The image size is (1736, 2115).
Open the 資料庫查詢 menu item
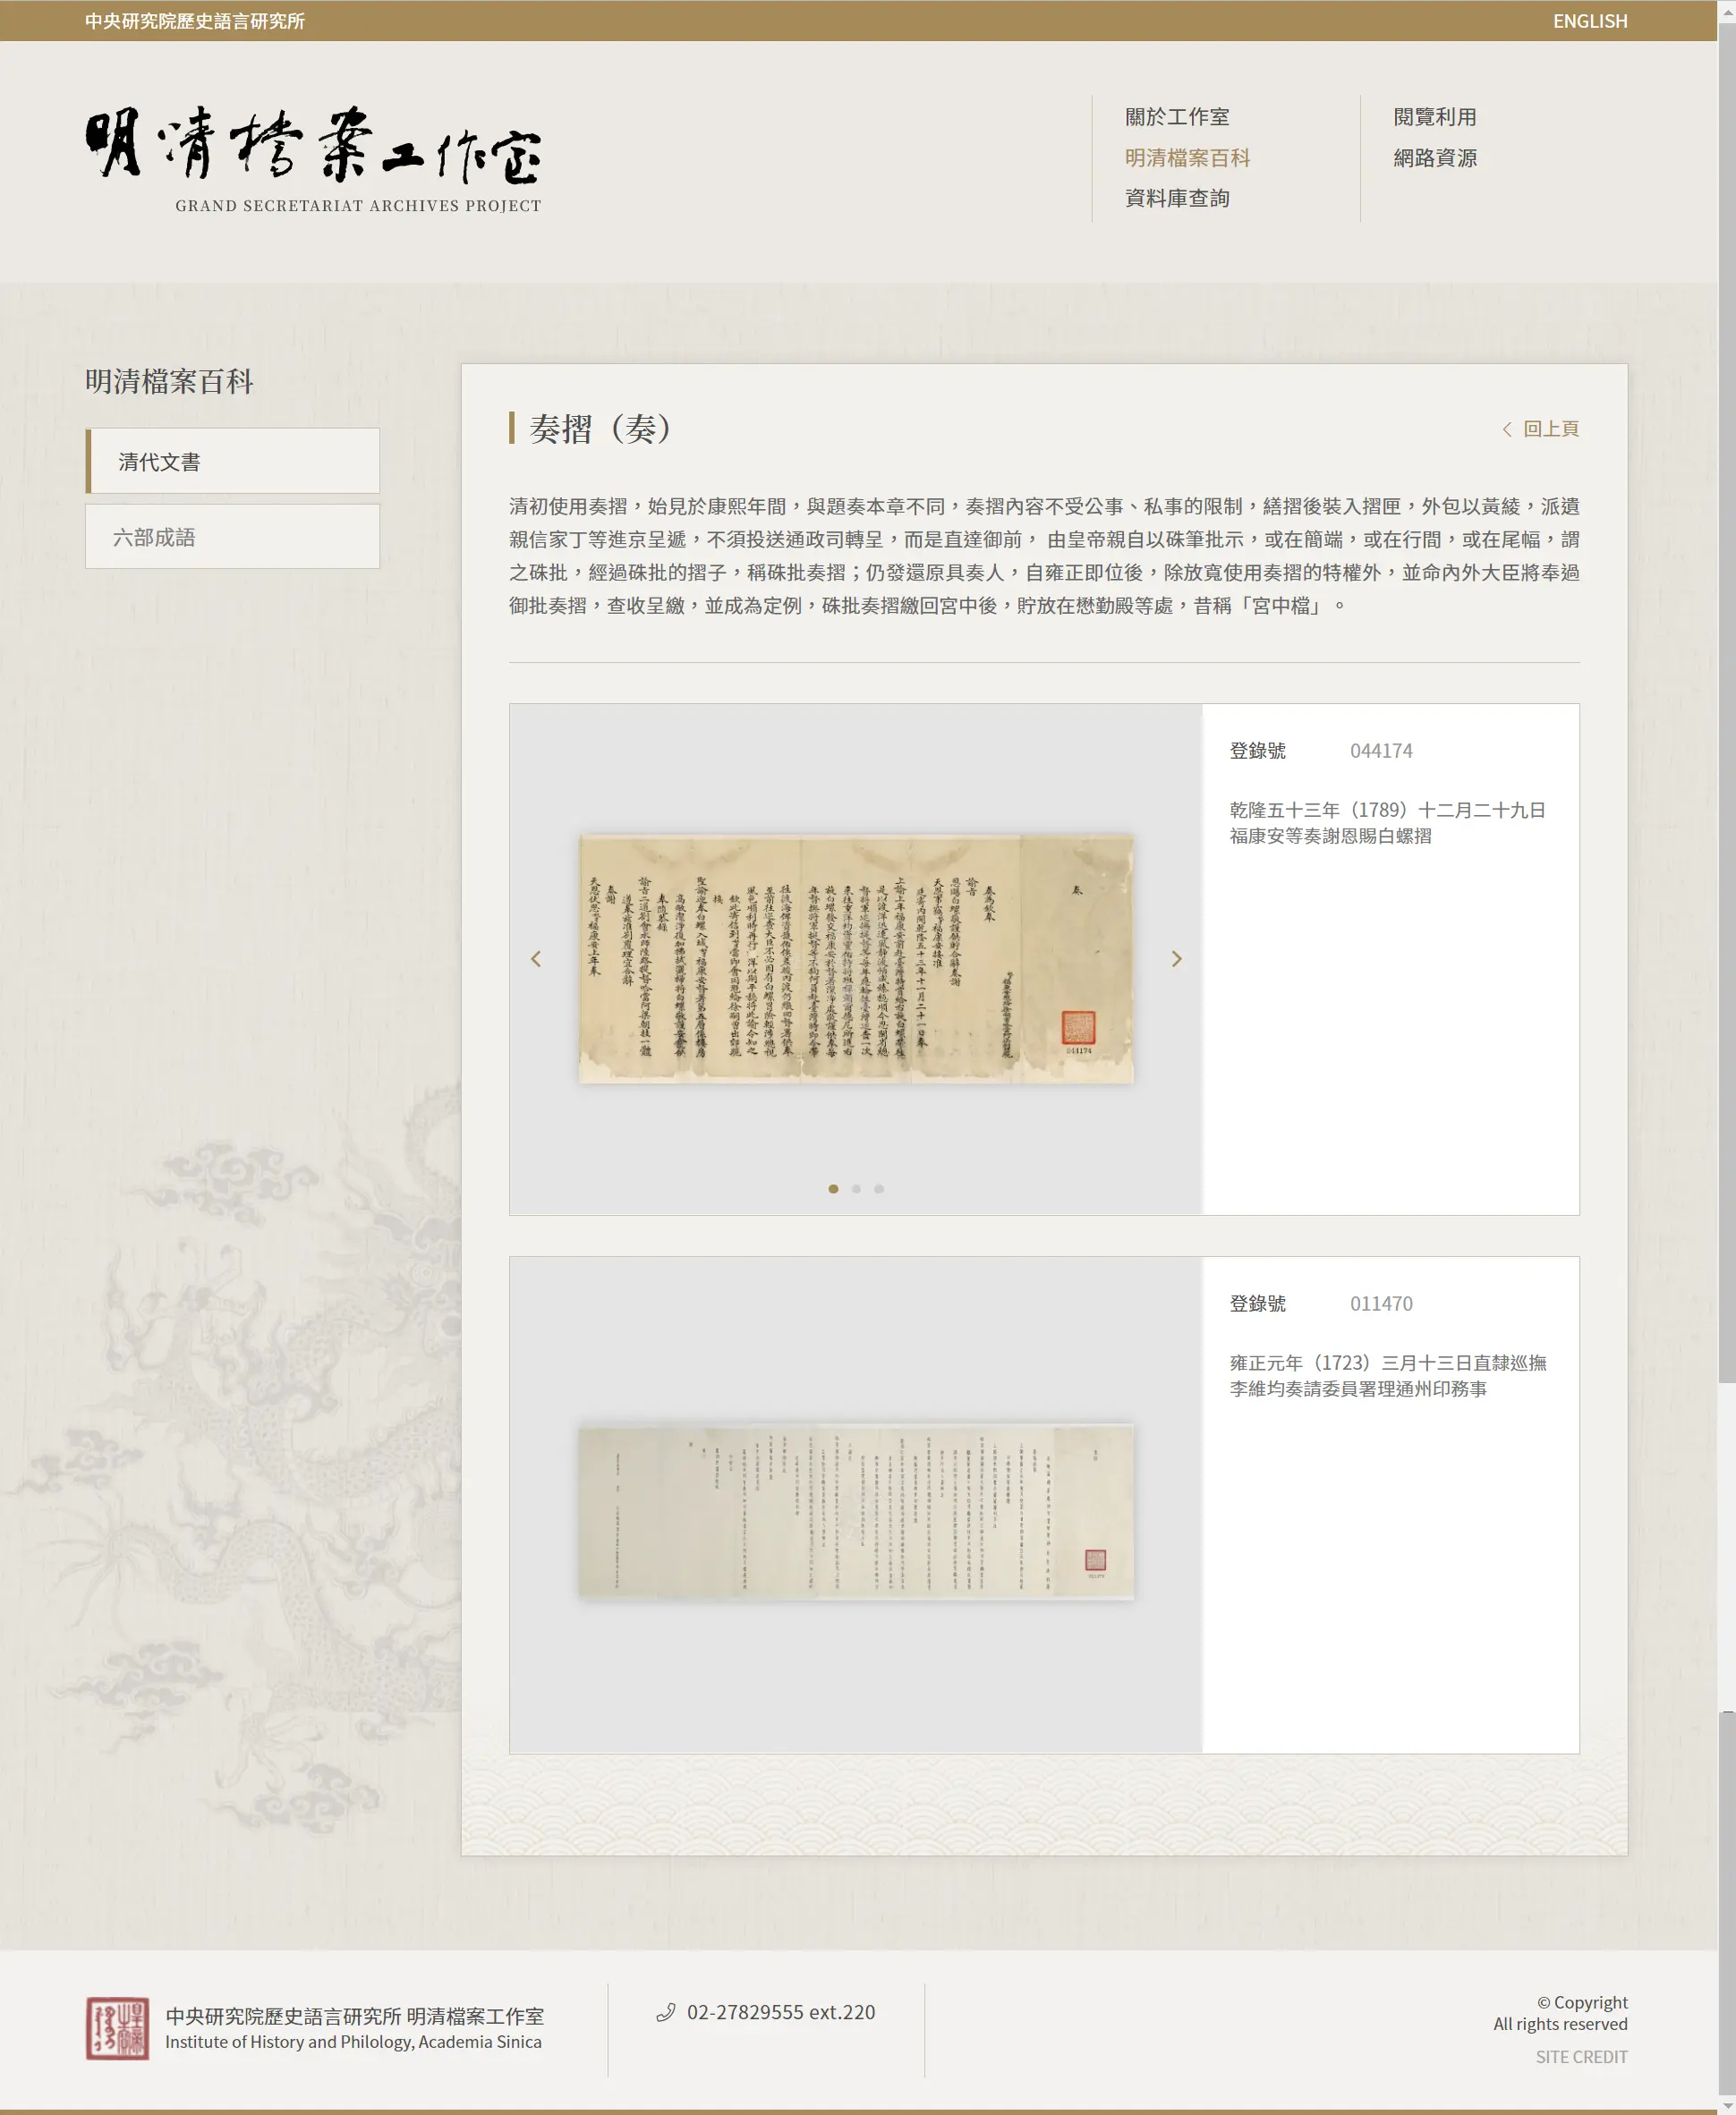tap(1177, 198)
